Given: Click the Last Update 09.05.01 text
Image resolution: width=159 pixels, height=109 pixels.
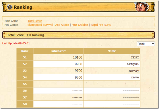Looking at the screenshot, I should point(16,43).
